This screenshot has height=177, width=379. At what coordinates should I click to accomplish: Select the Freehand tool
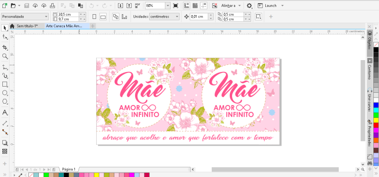pyautogui.click(x=5, y=67)
